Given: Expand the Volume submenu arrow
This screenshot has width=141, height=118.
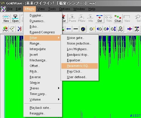Looking at the screenshot, I should pyautogui.click(x=59, y=99).
